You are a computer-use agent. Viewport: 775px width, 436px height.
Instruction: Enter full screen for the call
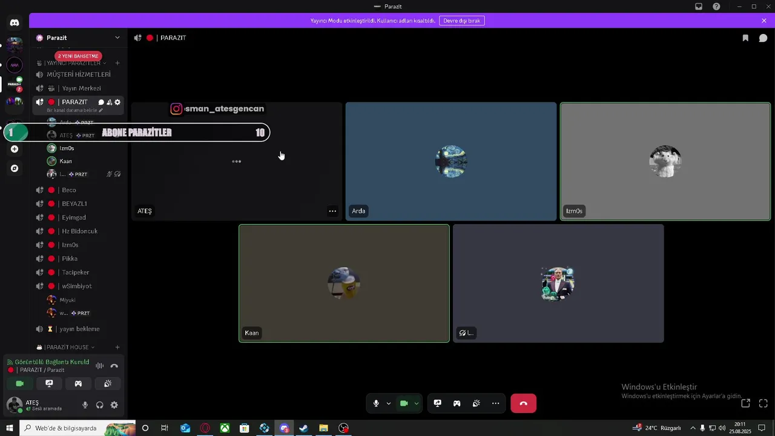click(763, 403)
